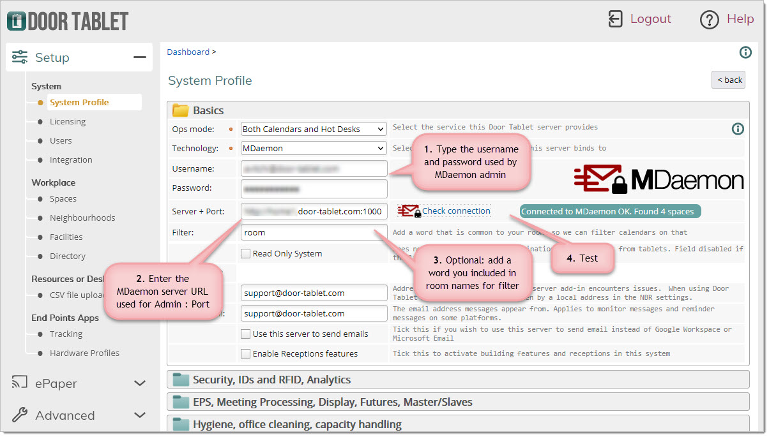The image size is (769, 437).
Task: Collapse the Setup section with minus
Action: 139,57
